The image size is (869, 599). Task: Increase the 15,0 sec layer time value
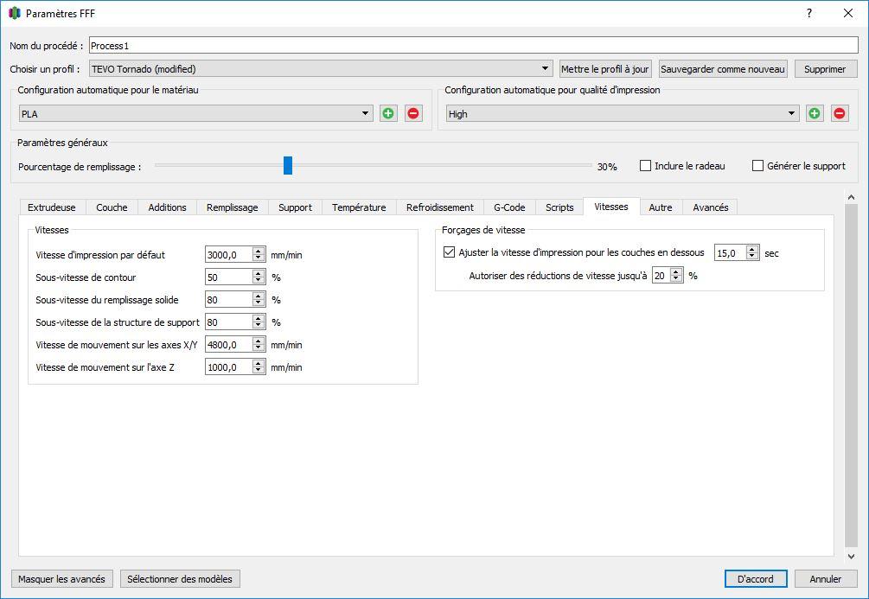752,249
